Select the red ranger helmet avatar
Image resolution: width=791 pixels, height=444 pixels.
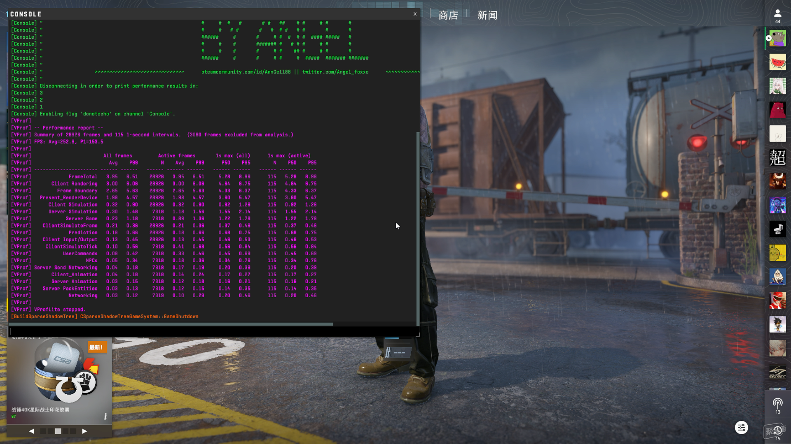[777, 301]
